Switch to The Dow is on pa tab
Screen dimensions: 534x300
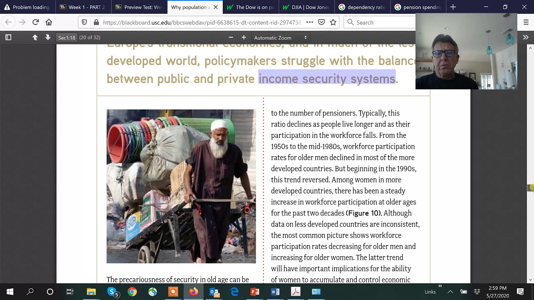pos(250,7)
